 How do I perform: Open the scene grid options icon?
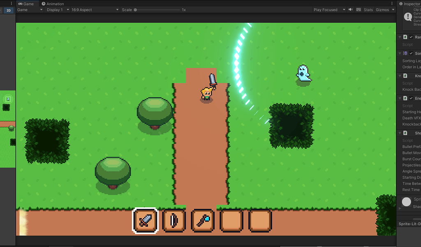359,9
